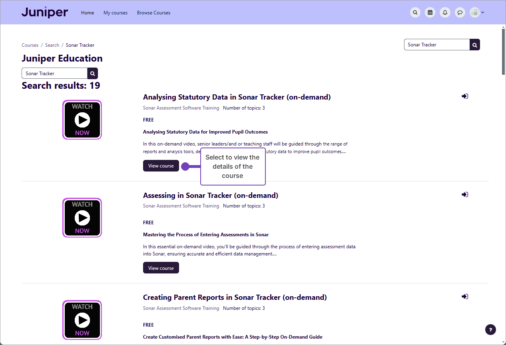Select Home in the navigation menu
506x345 pixels.
point(88,12)
